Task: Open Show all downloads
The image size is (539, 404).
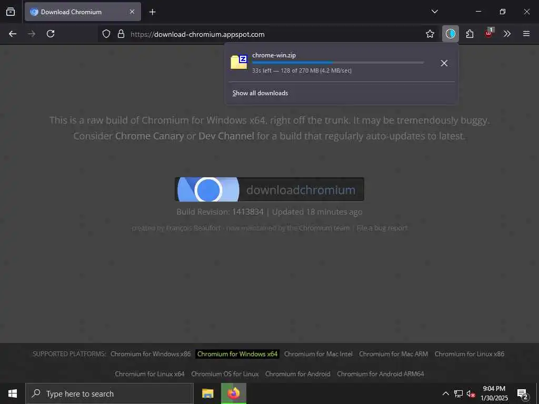Action: pos(260,93)
